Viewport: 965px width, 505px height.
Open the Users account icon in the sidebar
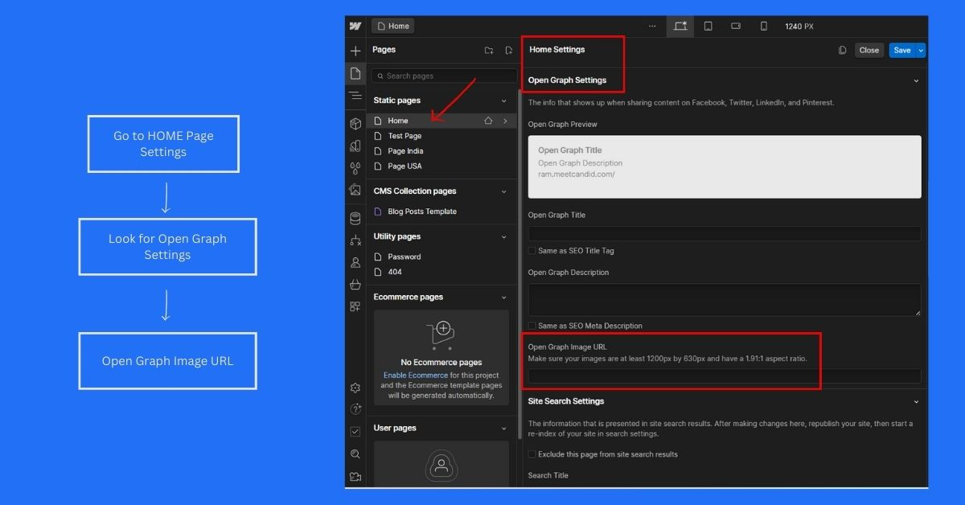click(355, 262)
